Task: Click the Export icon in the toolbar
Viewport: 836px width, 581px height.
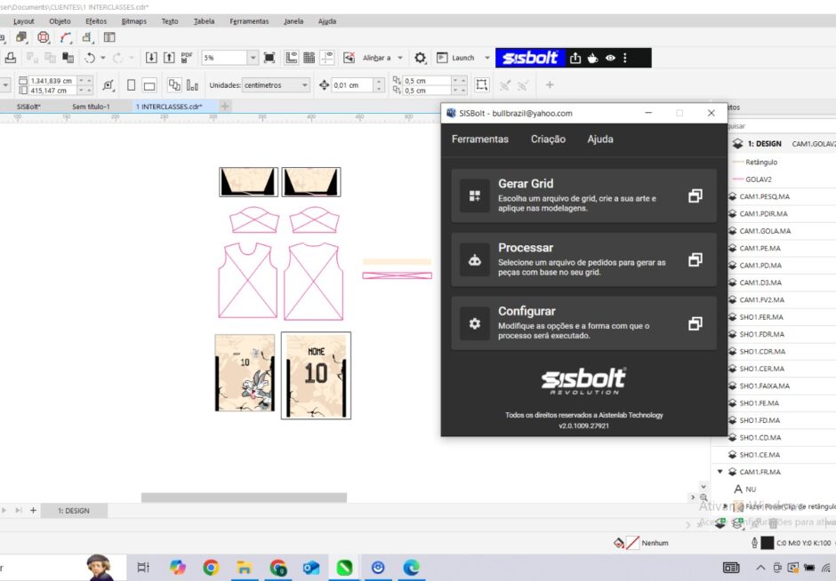Action: tap(169, 58)
